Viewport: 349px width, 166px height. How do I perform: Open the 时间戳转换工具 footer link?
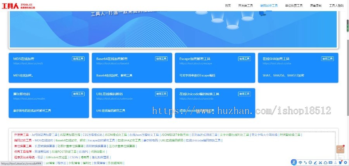(290, 134)
